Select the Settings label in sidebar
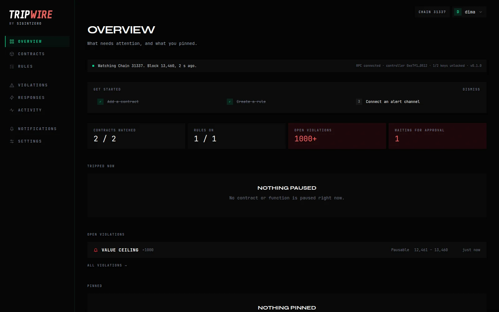The width and height of the screenshot is (499, 312). click(x=30, y=141)
